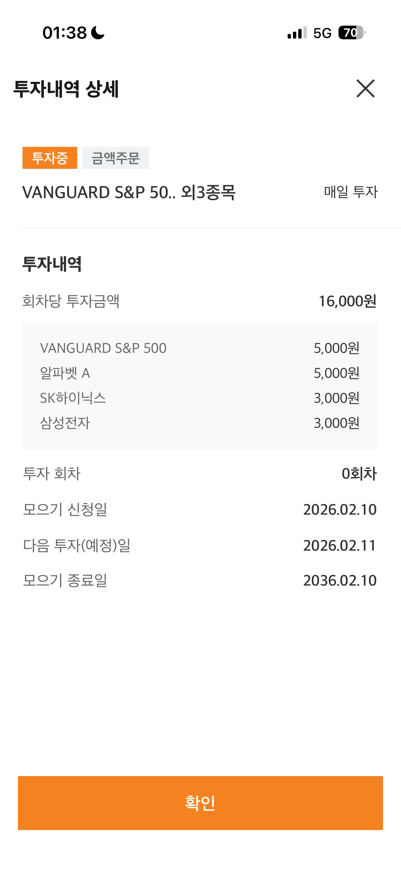The image size is (401, 873).
Task: Tap the battery indicator in status bar
Action: click(351, 33)
